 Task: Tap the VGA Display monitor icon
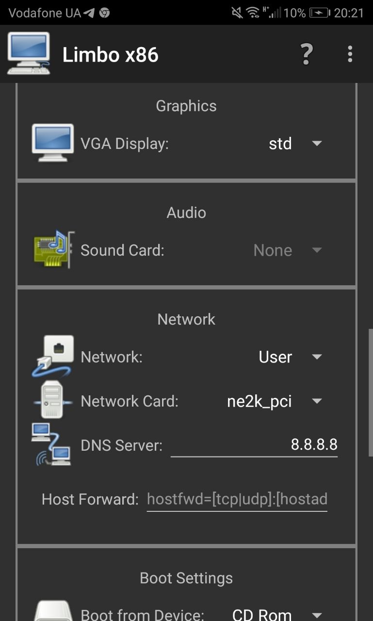(53, 143)
